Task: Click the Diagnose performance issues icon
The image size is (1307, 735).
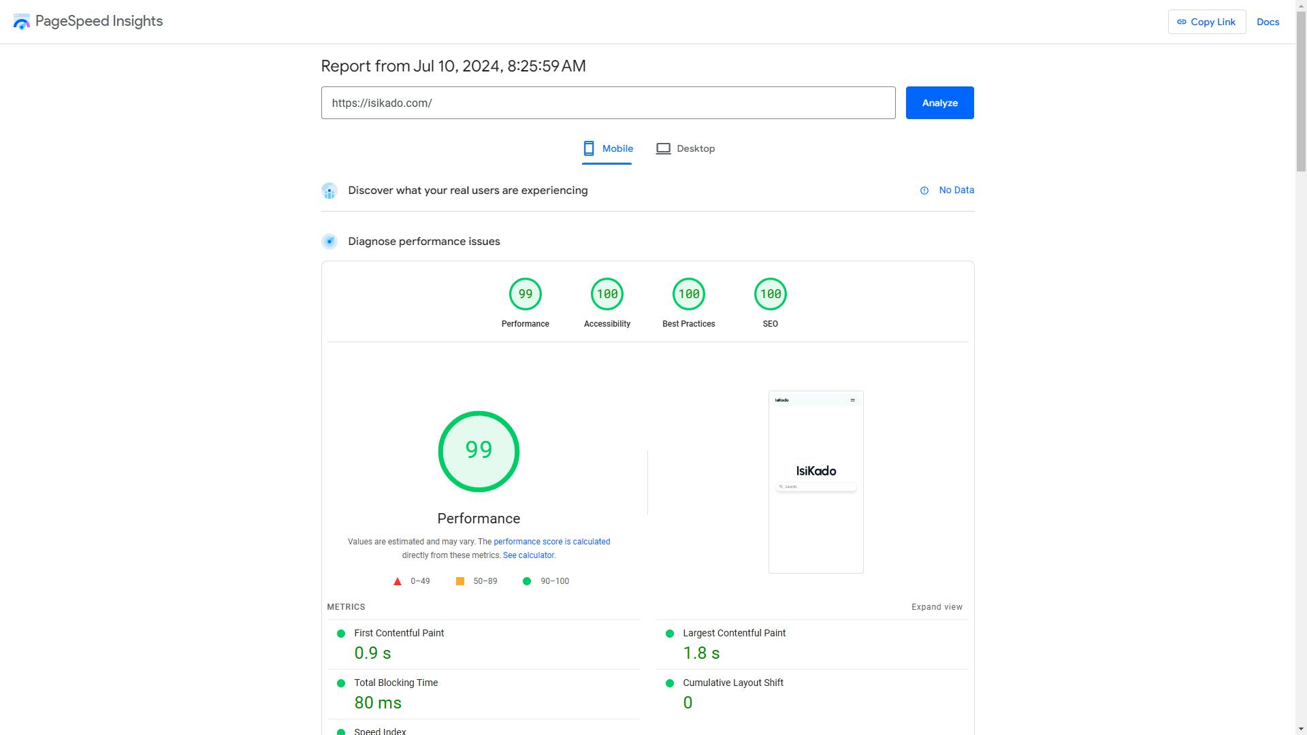Action: pos(329,241)
